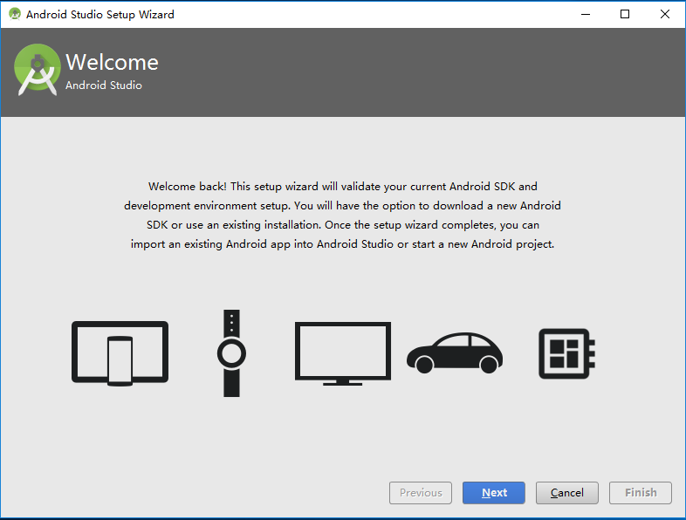This screenshot has width=686, height=520.
Task: Click the Welcome heading text
Action: point(112,62)
